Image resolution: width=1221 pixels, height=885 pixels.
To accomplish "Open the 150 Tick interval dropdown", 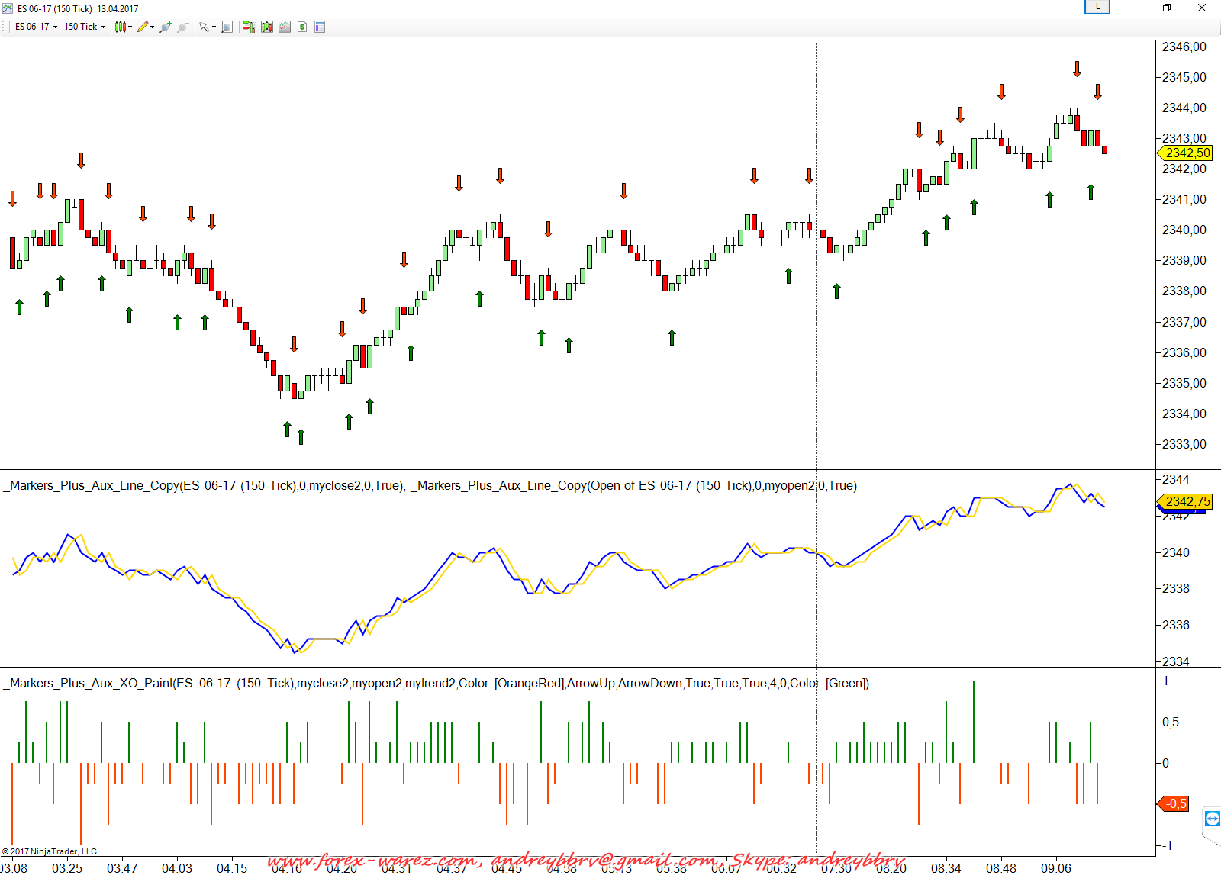I will [85, 27].
